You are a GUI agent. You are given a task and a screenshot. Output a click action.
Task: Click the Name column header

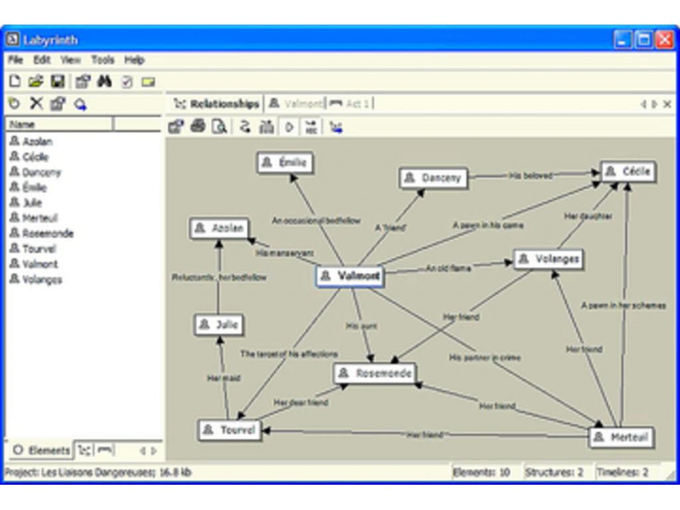[59, 124]
